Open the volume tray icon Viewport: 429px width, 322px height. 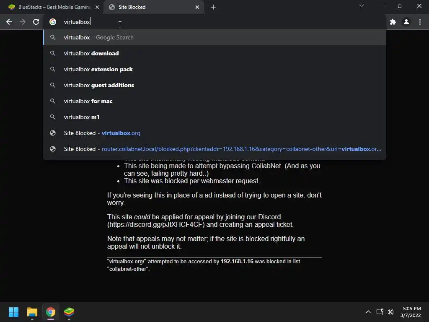[x=390, y=312]
